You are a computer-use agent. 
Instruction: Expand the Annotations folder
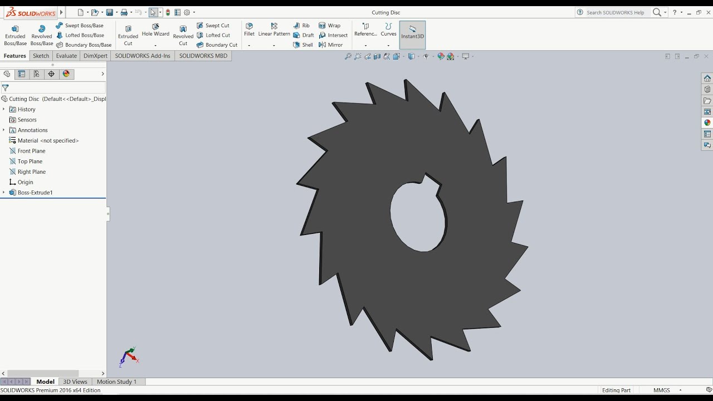point(4,130)
